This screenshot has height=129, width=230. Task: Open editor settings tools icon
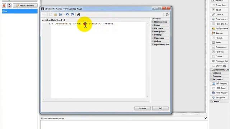tap(167, 14)
